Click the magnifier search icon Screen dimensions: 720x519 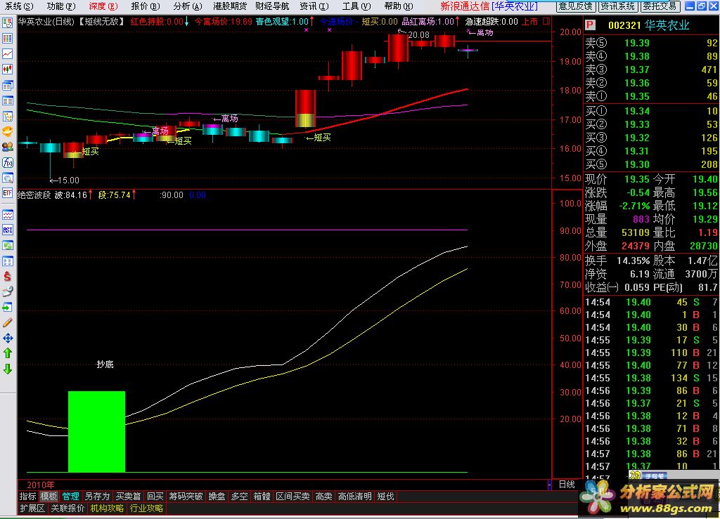coord(7,178)
